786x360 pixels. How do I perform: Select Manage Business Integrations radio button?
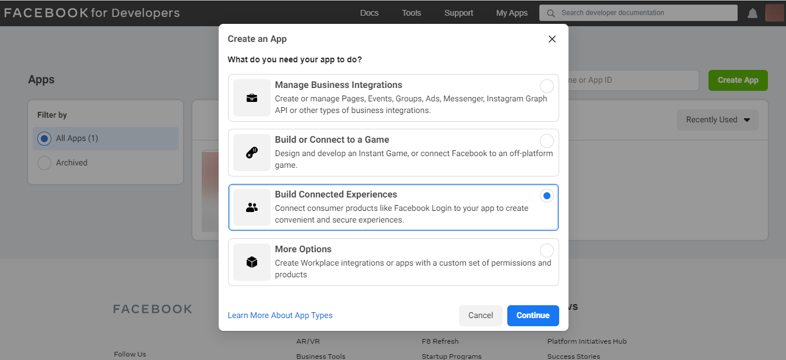(x=547, y=86)
